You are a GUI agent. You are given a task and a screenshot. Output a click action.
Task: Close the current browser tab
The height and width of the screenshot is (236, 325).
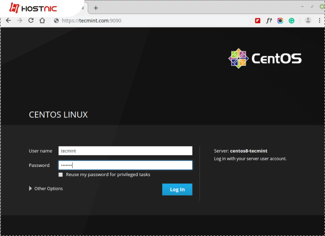[x=83, y=8]
